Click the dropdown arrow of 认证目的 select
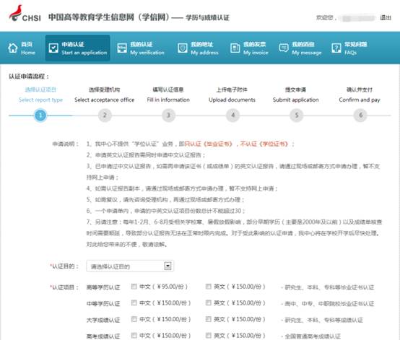This screenshot has width=400, height=340. pos(168,266)
